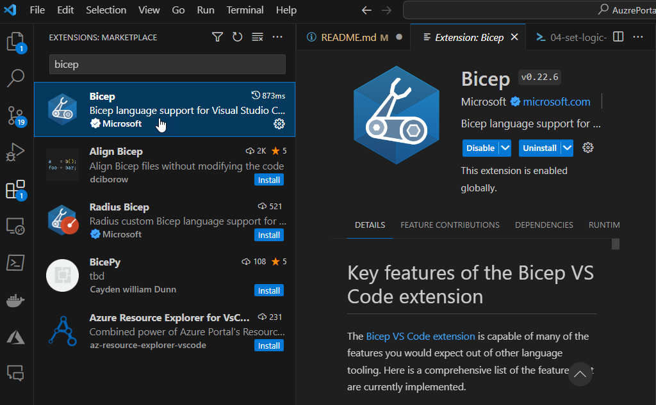Open Extensions view more actions menu

coord(277,37)
